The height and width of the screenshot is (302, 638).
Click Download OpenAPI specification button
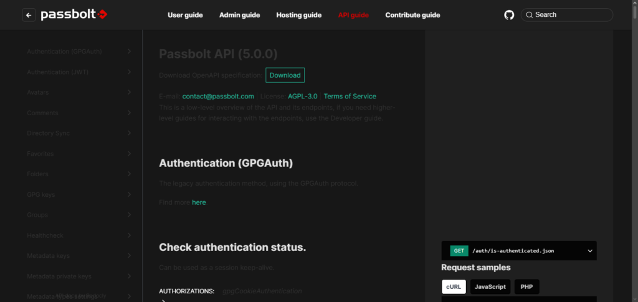click(x=285, y=75)
